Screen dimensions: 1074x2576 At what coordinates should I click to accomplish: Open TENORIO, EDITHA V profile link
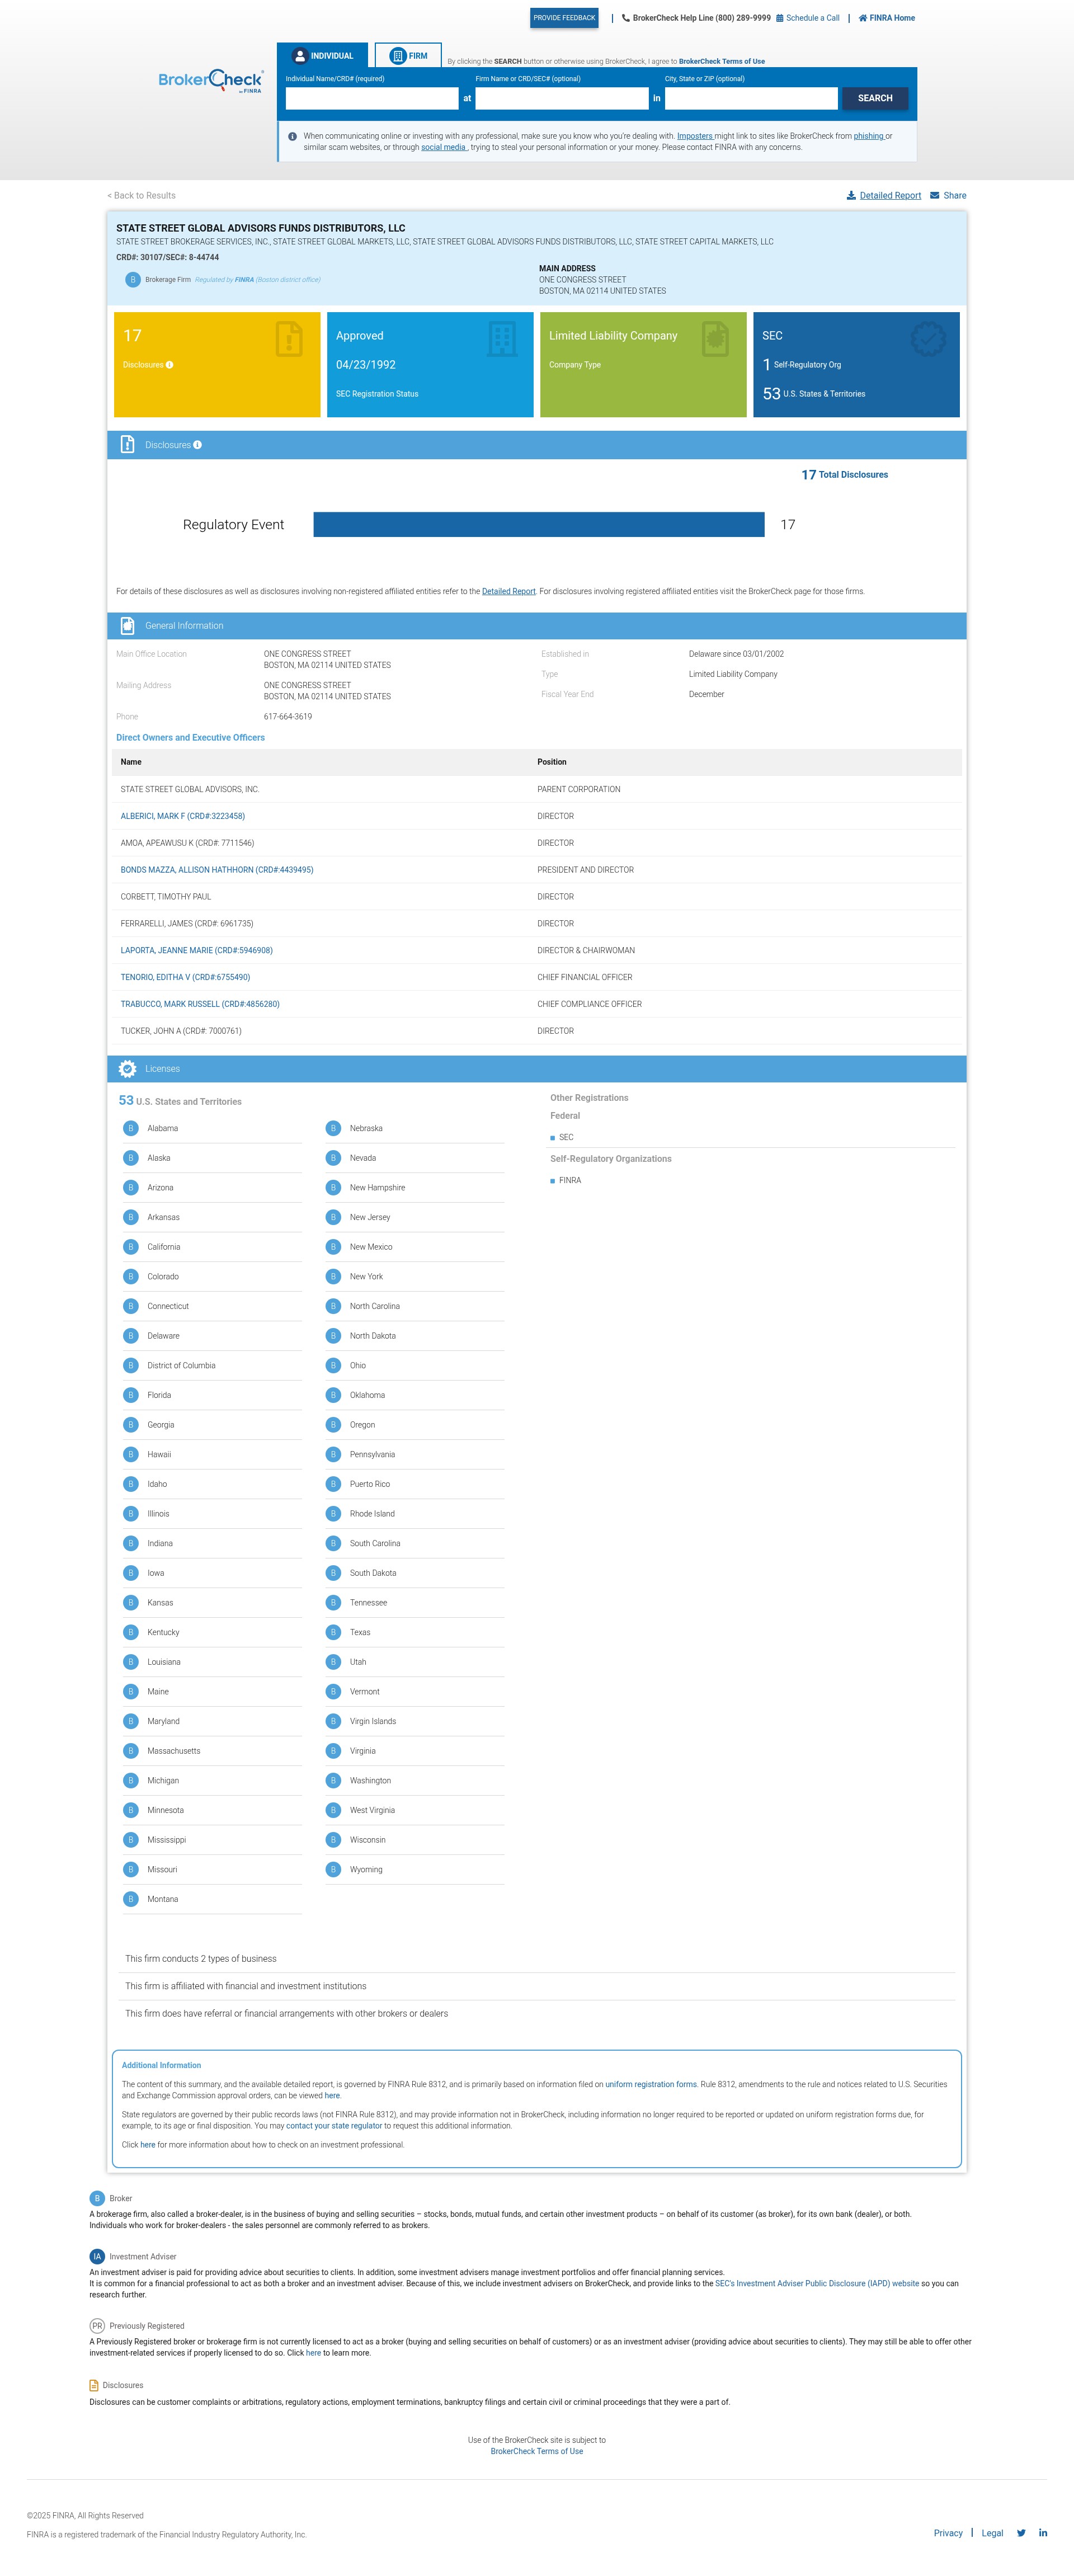click(185, 977)
